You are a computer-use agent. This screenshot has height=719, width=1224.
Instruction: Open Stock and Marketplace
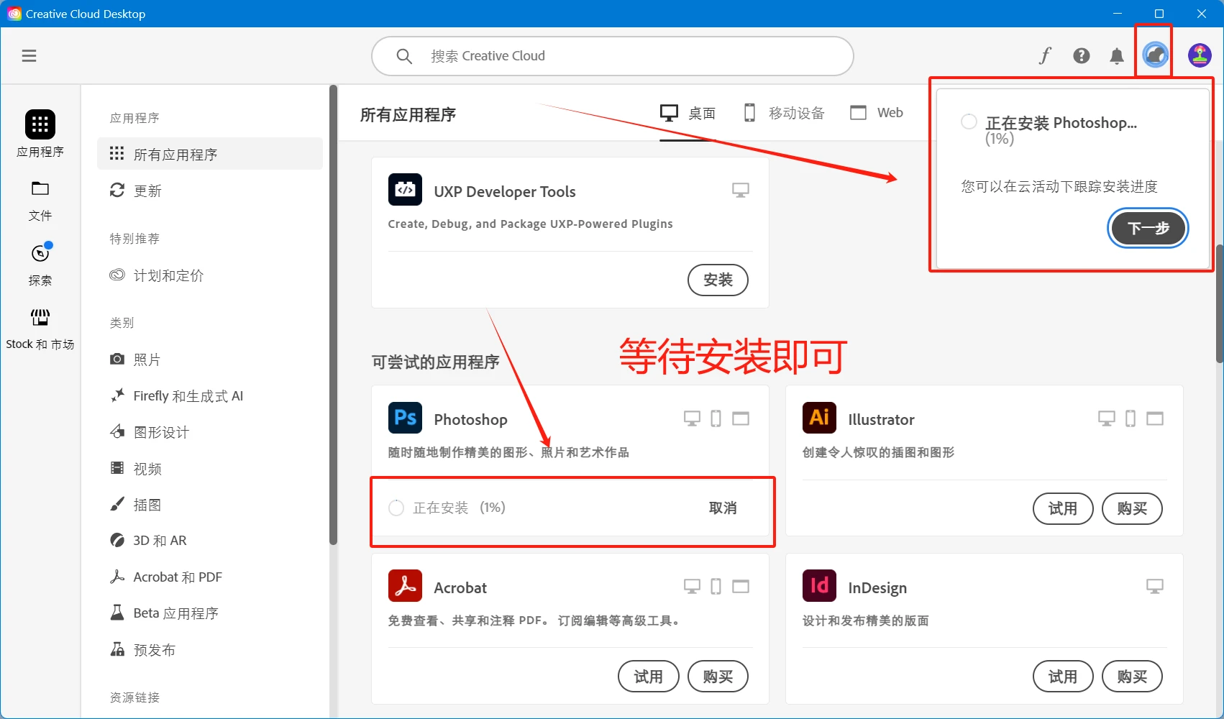40,329
